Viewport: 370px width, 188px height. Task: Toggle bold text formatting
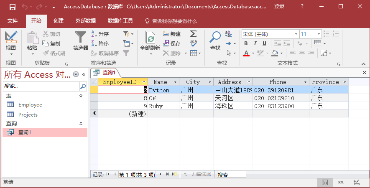click(246, 43)
